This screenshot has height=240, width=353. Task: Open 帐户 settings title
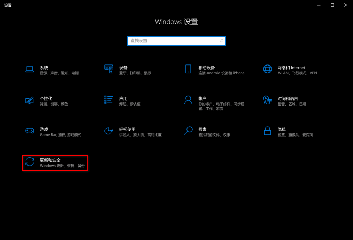202,98
